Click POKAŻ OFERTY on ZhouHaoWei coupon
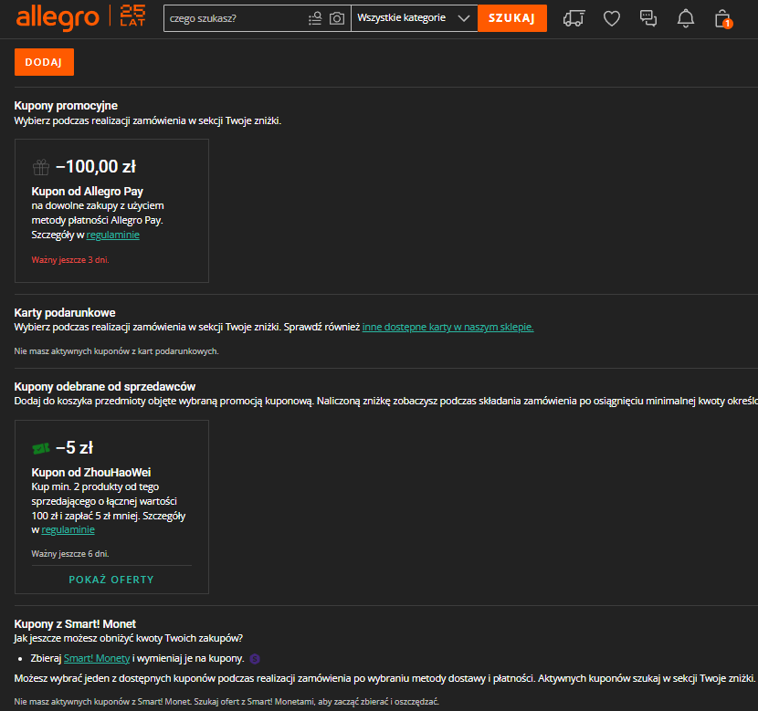 pos(111,580)
